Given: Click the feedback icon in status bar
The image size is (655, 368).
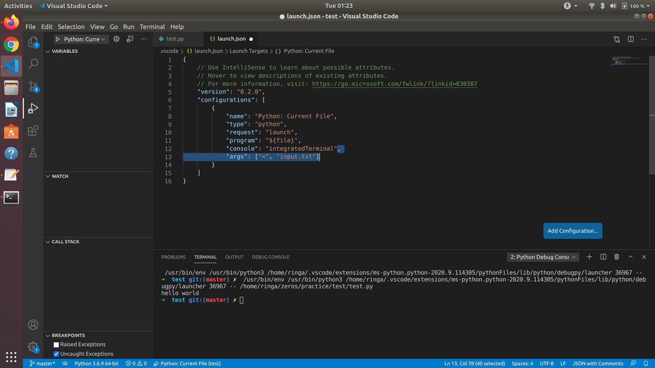Looking at the screenshot, I should tap(634, 363).
